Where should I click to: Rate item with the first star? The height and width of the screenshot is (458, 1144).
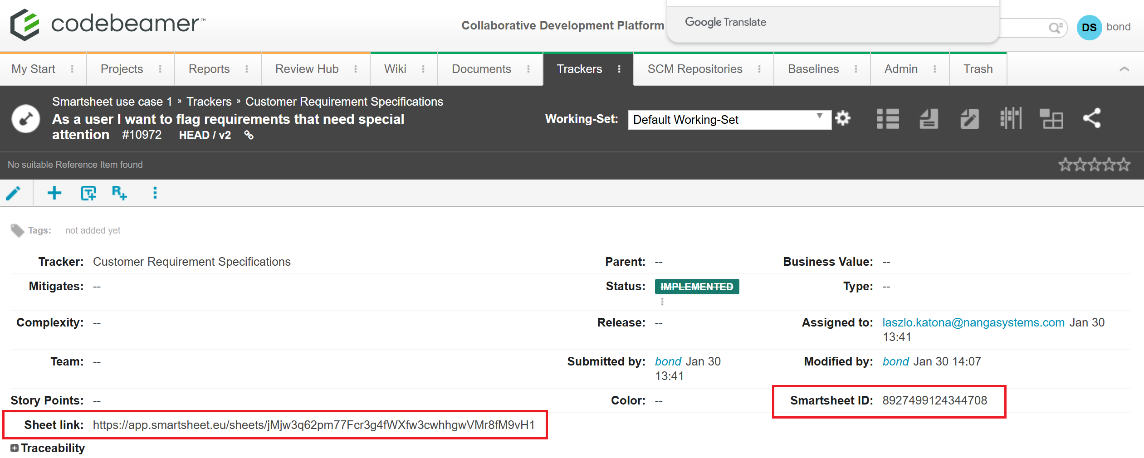[1066, 164]
